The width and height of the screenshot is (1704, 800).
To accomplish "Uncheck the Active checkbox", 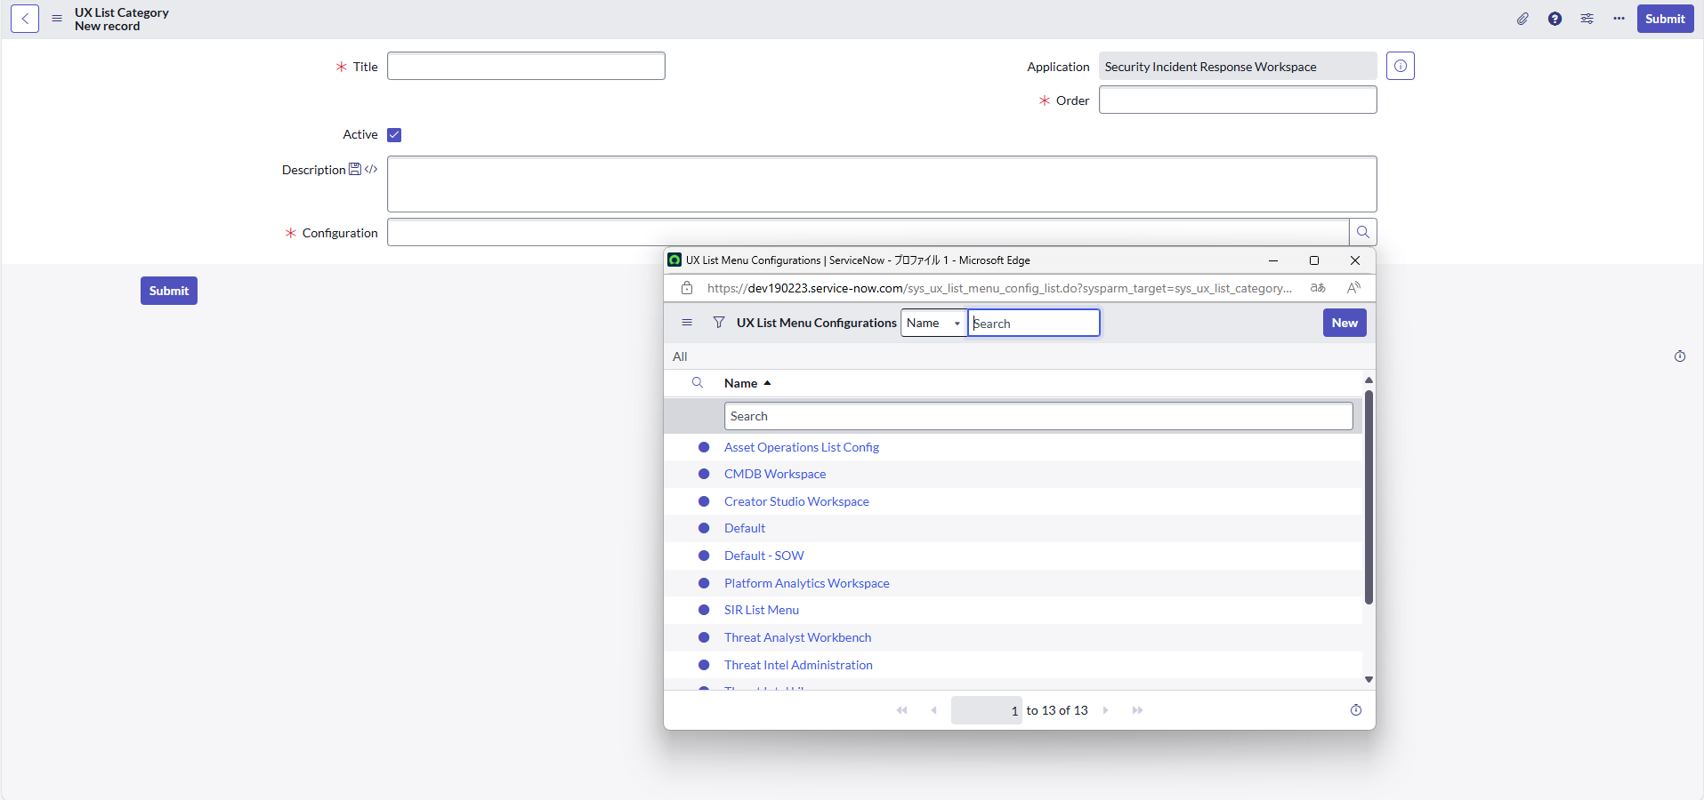I will point(394,135).
